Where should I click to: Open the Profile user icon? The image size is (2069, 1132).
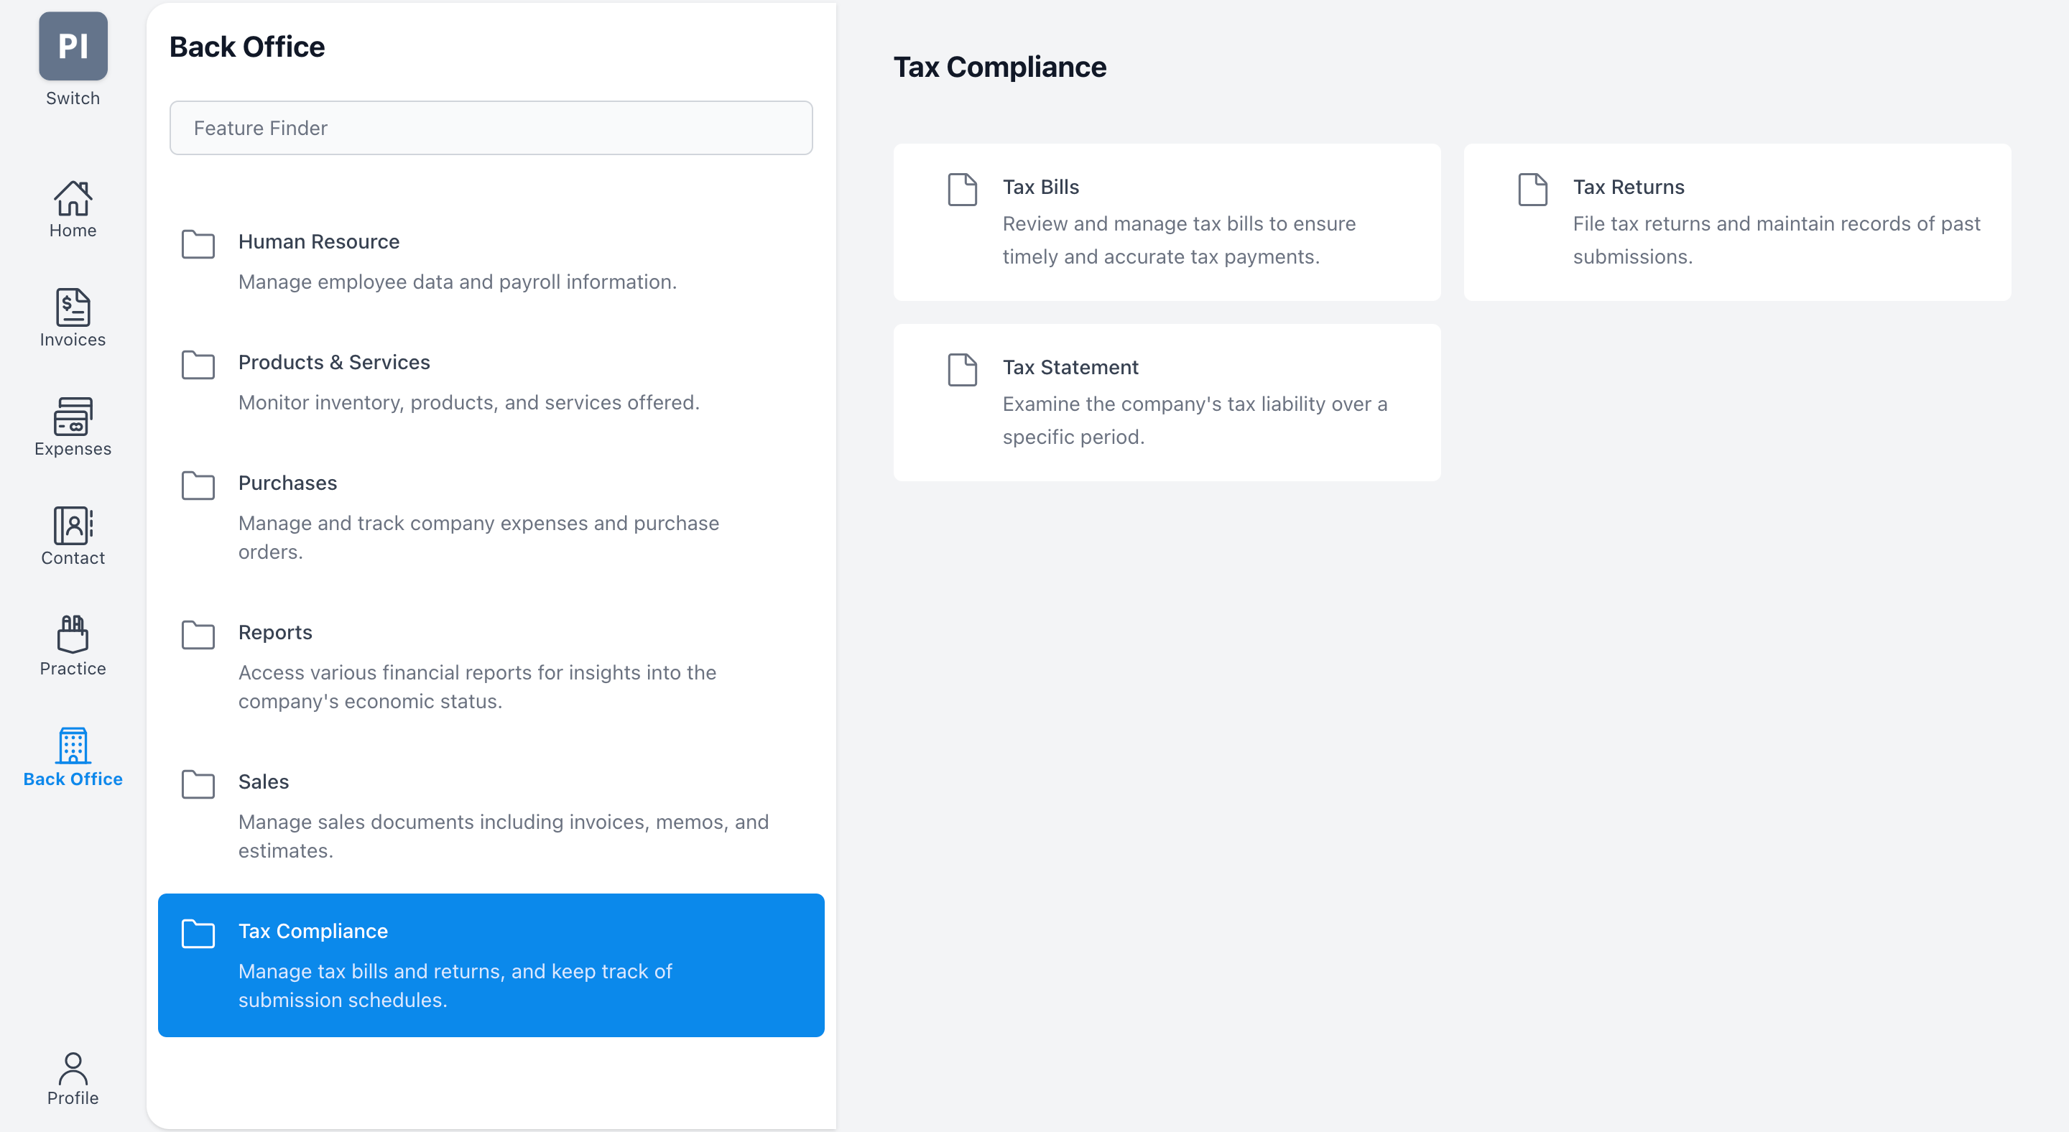click(73, 1070)
